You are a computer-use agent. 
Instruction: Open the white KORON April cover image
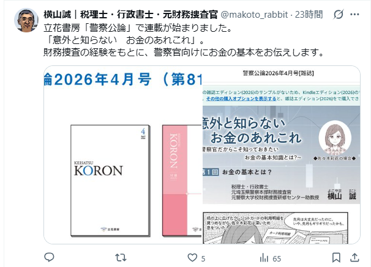(x=110, y=181)
